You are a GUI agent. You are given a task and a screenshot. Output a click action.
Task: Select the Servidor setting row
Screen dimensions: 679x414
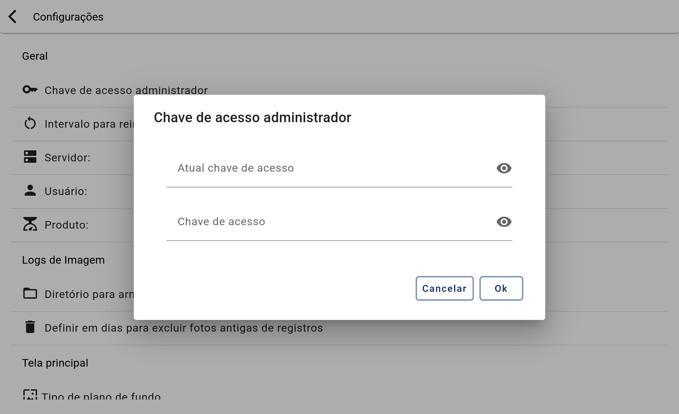pos(72,158)
